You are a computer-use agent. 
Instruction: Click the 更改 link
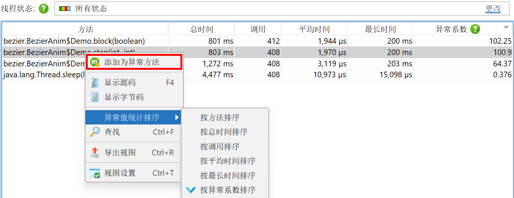click(493, 9)
